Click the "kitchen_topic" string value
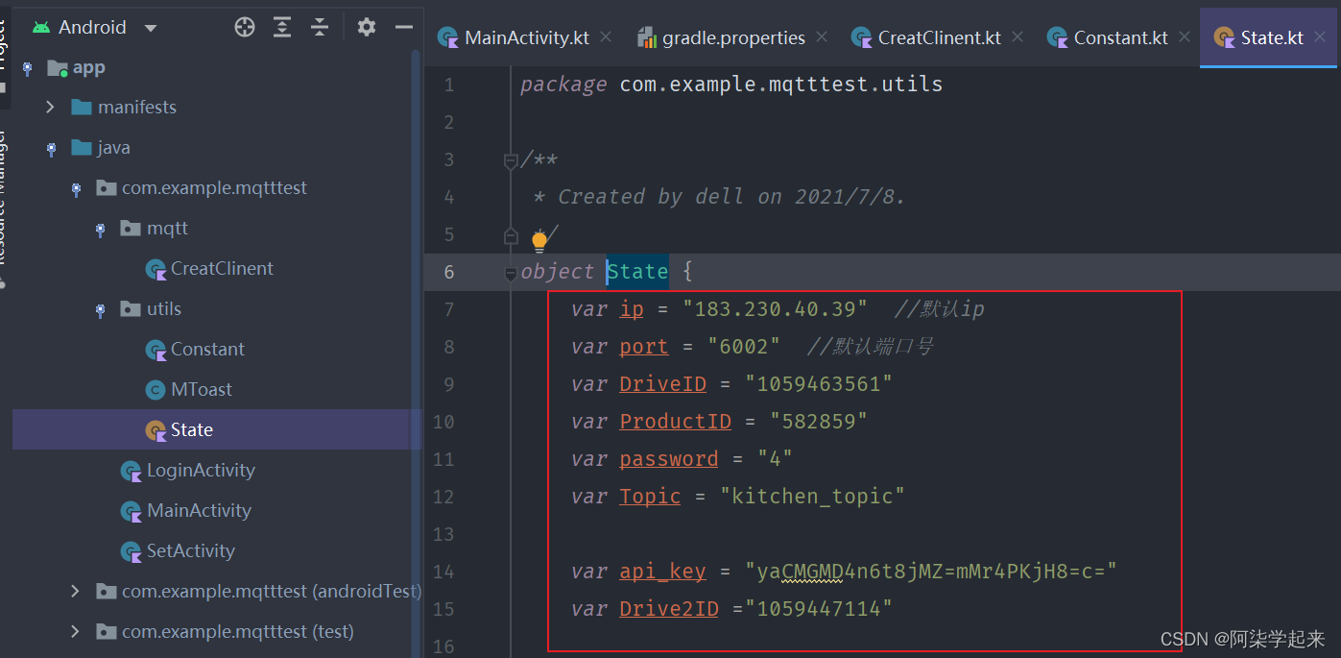 (x=813, y=497)
